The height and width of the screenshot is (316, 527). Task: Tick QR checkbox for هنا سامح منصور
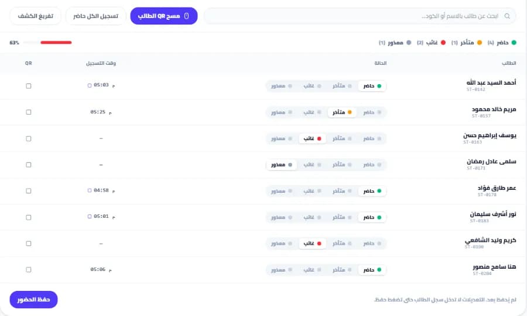[x=29, y=270]
